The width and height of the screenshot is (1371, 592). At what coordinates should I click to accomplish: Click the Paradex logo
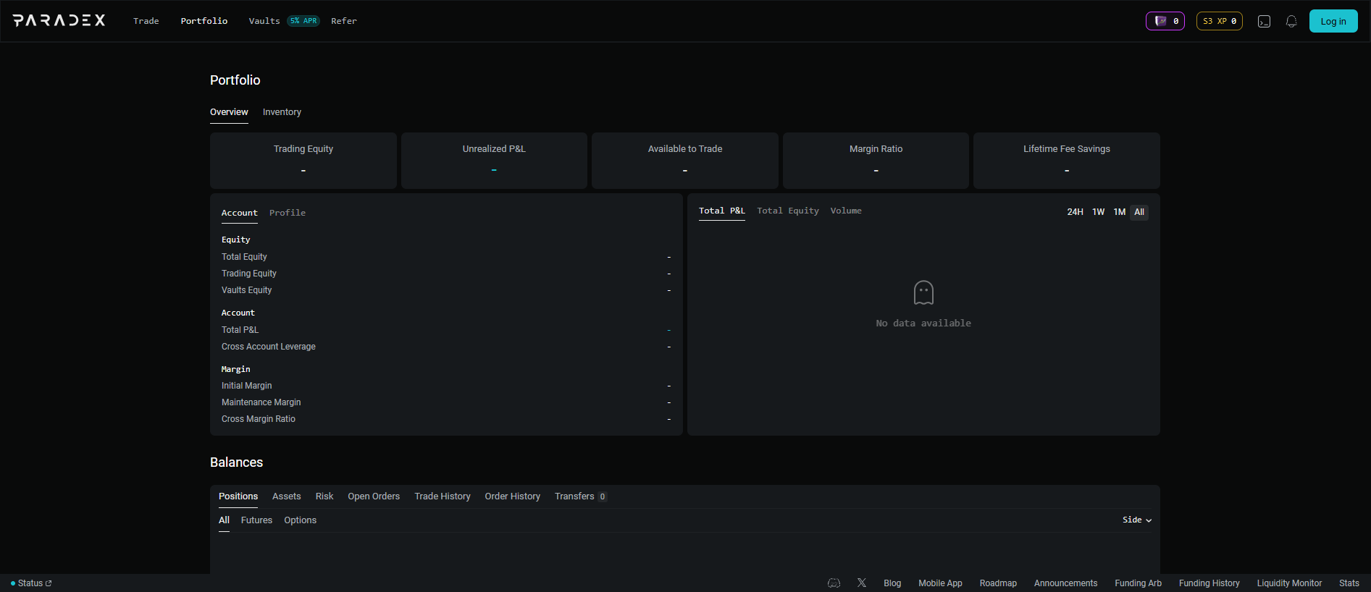59,20
